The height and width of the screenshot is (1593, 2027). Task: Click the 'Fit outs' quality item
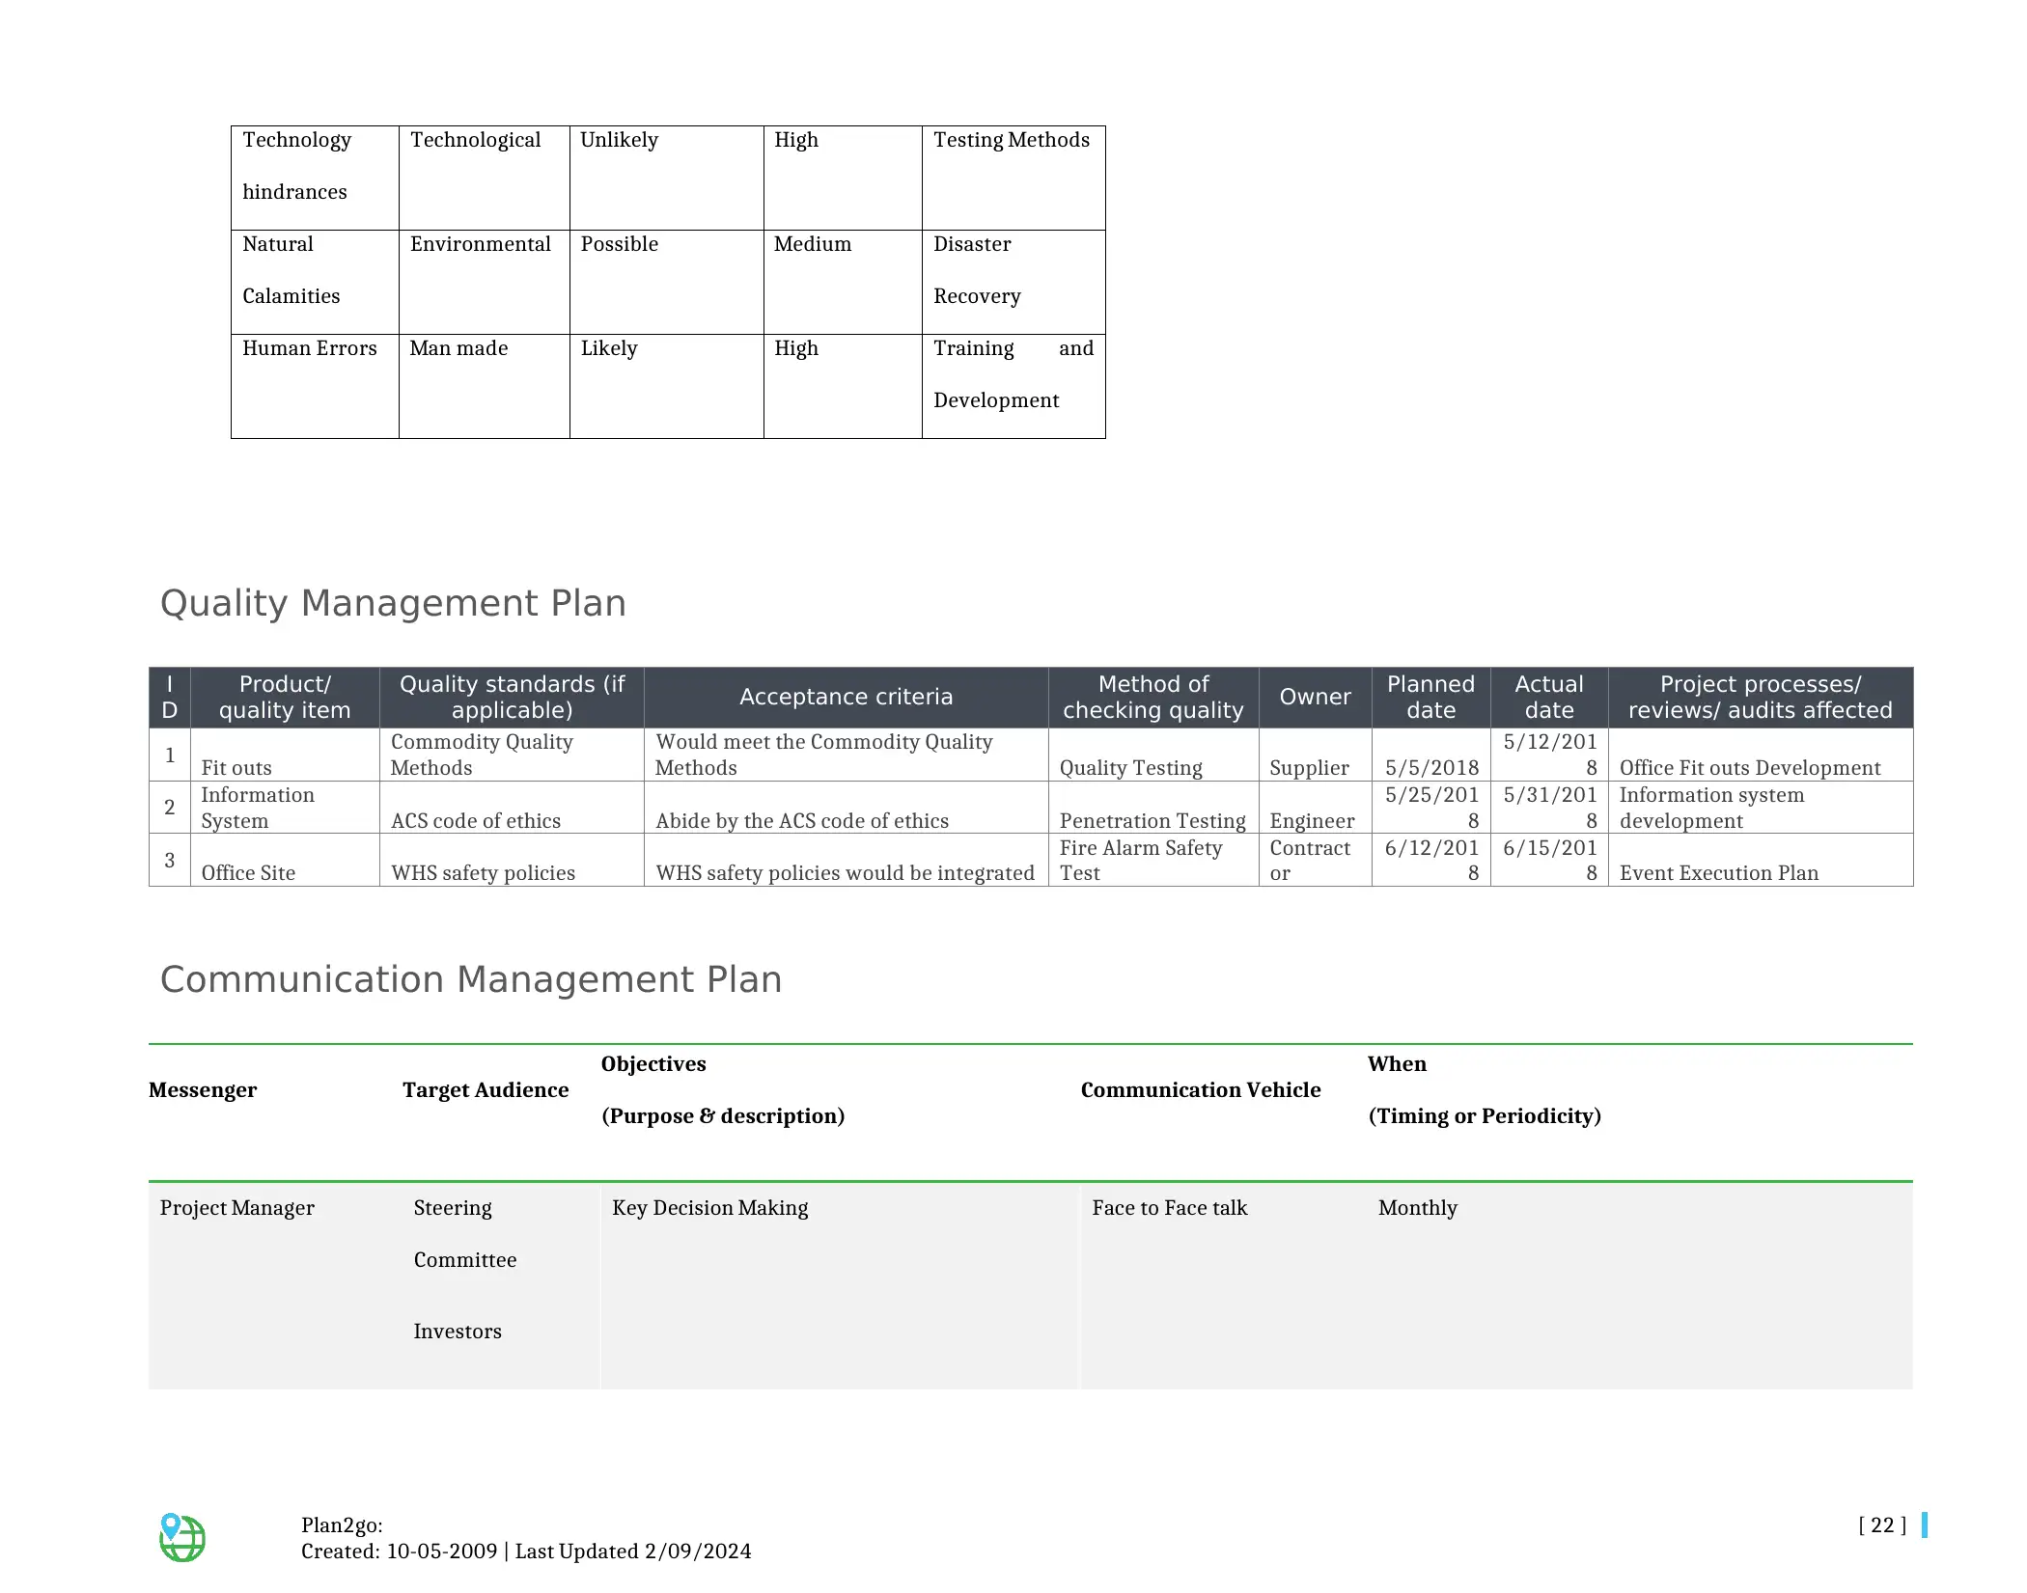tap(285, 755)
